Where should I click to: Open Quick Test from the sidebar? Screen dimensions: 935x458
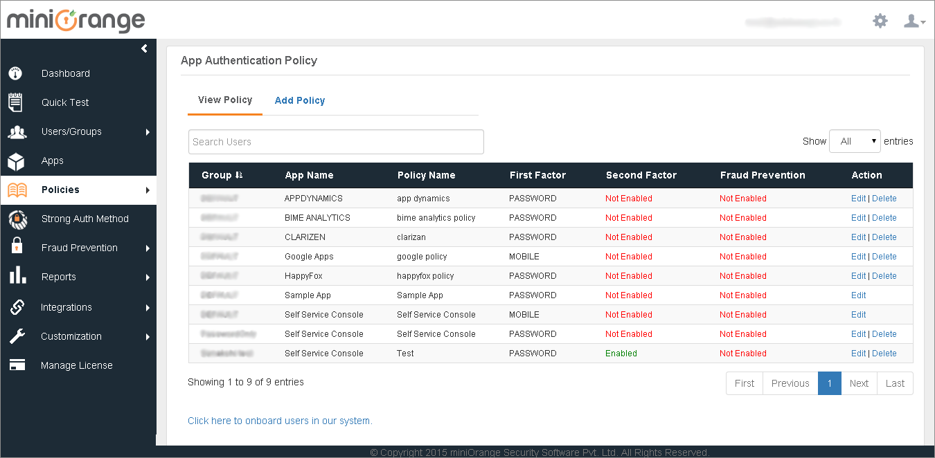tap(65, 102)
